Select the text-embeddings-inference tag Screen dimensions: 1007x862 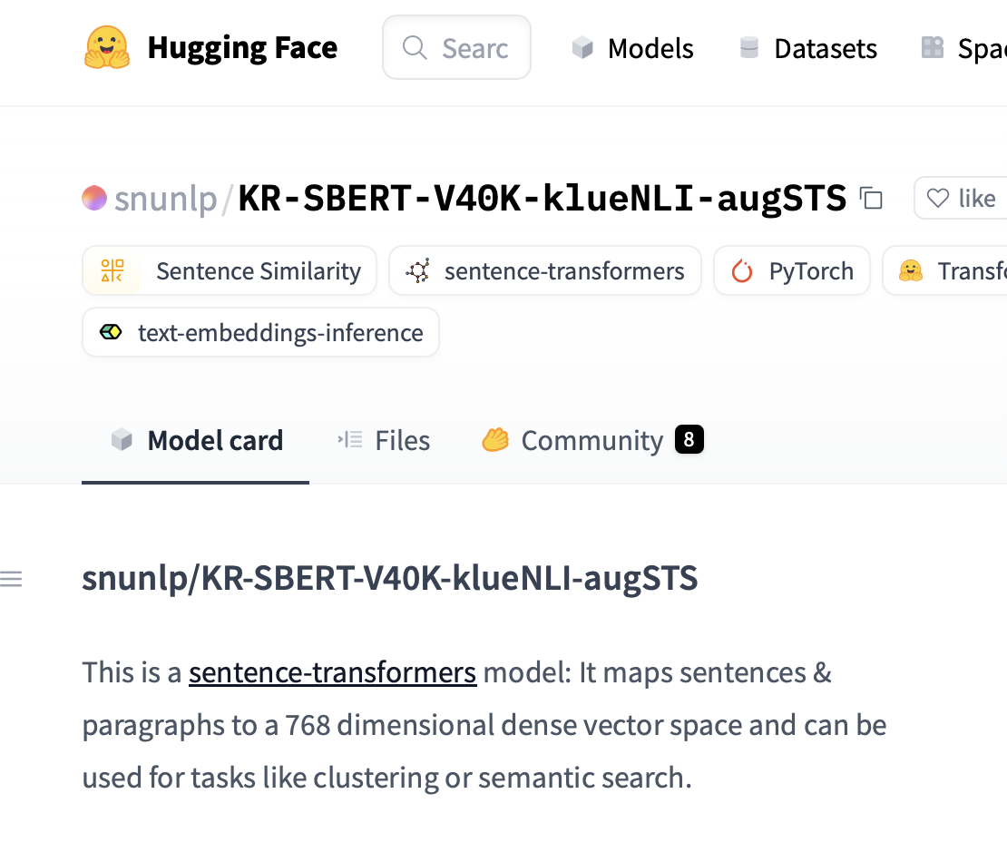tap(260, 333)
